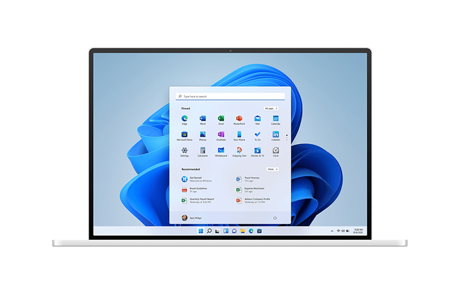Click the battery icon in the system tray
This screenshot has height=282, width=457.
tap(348, 231)
